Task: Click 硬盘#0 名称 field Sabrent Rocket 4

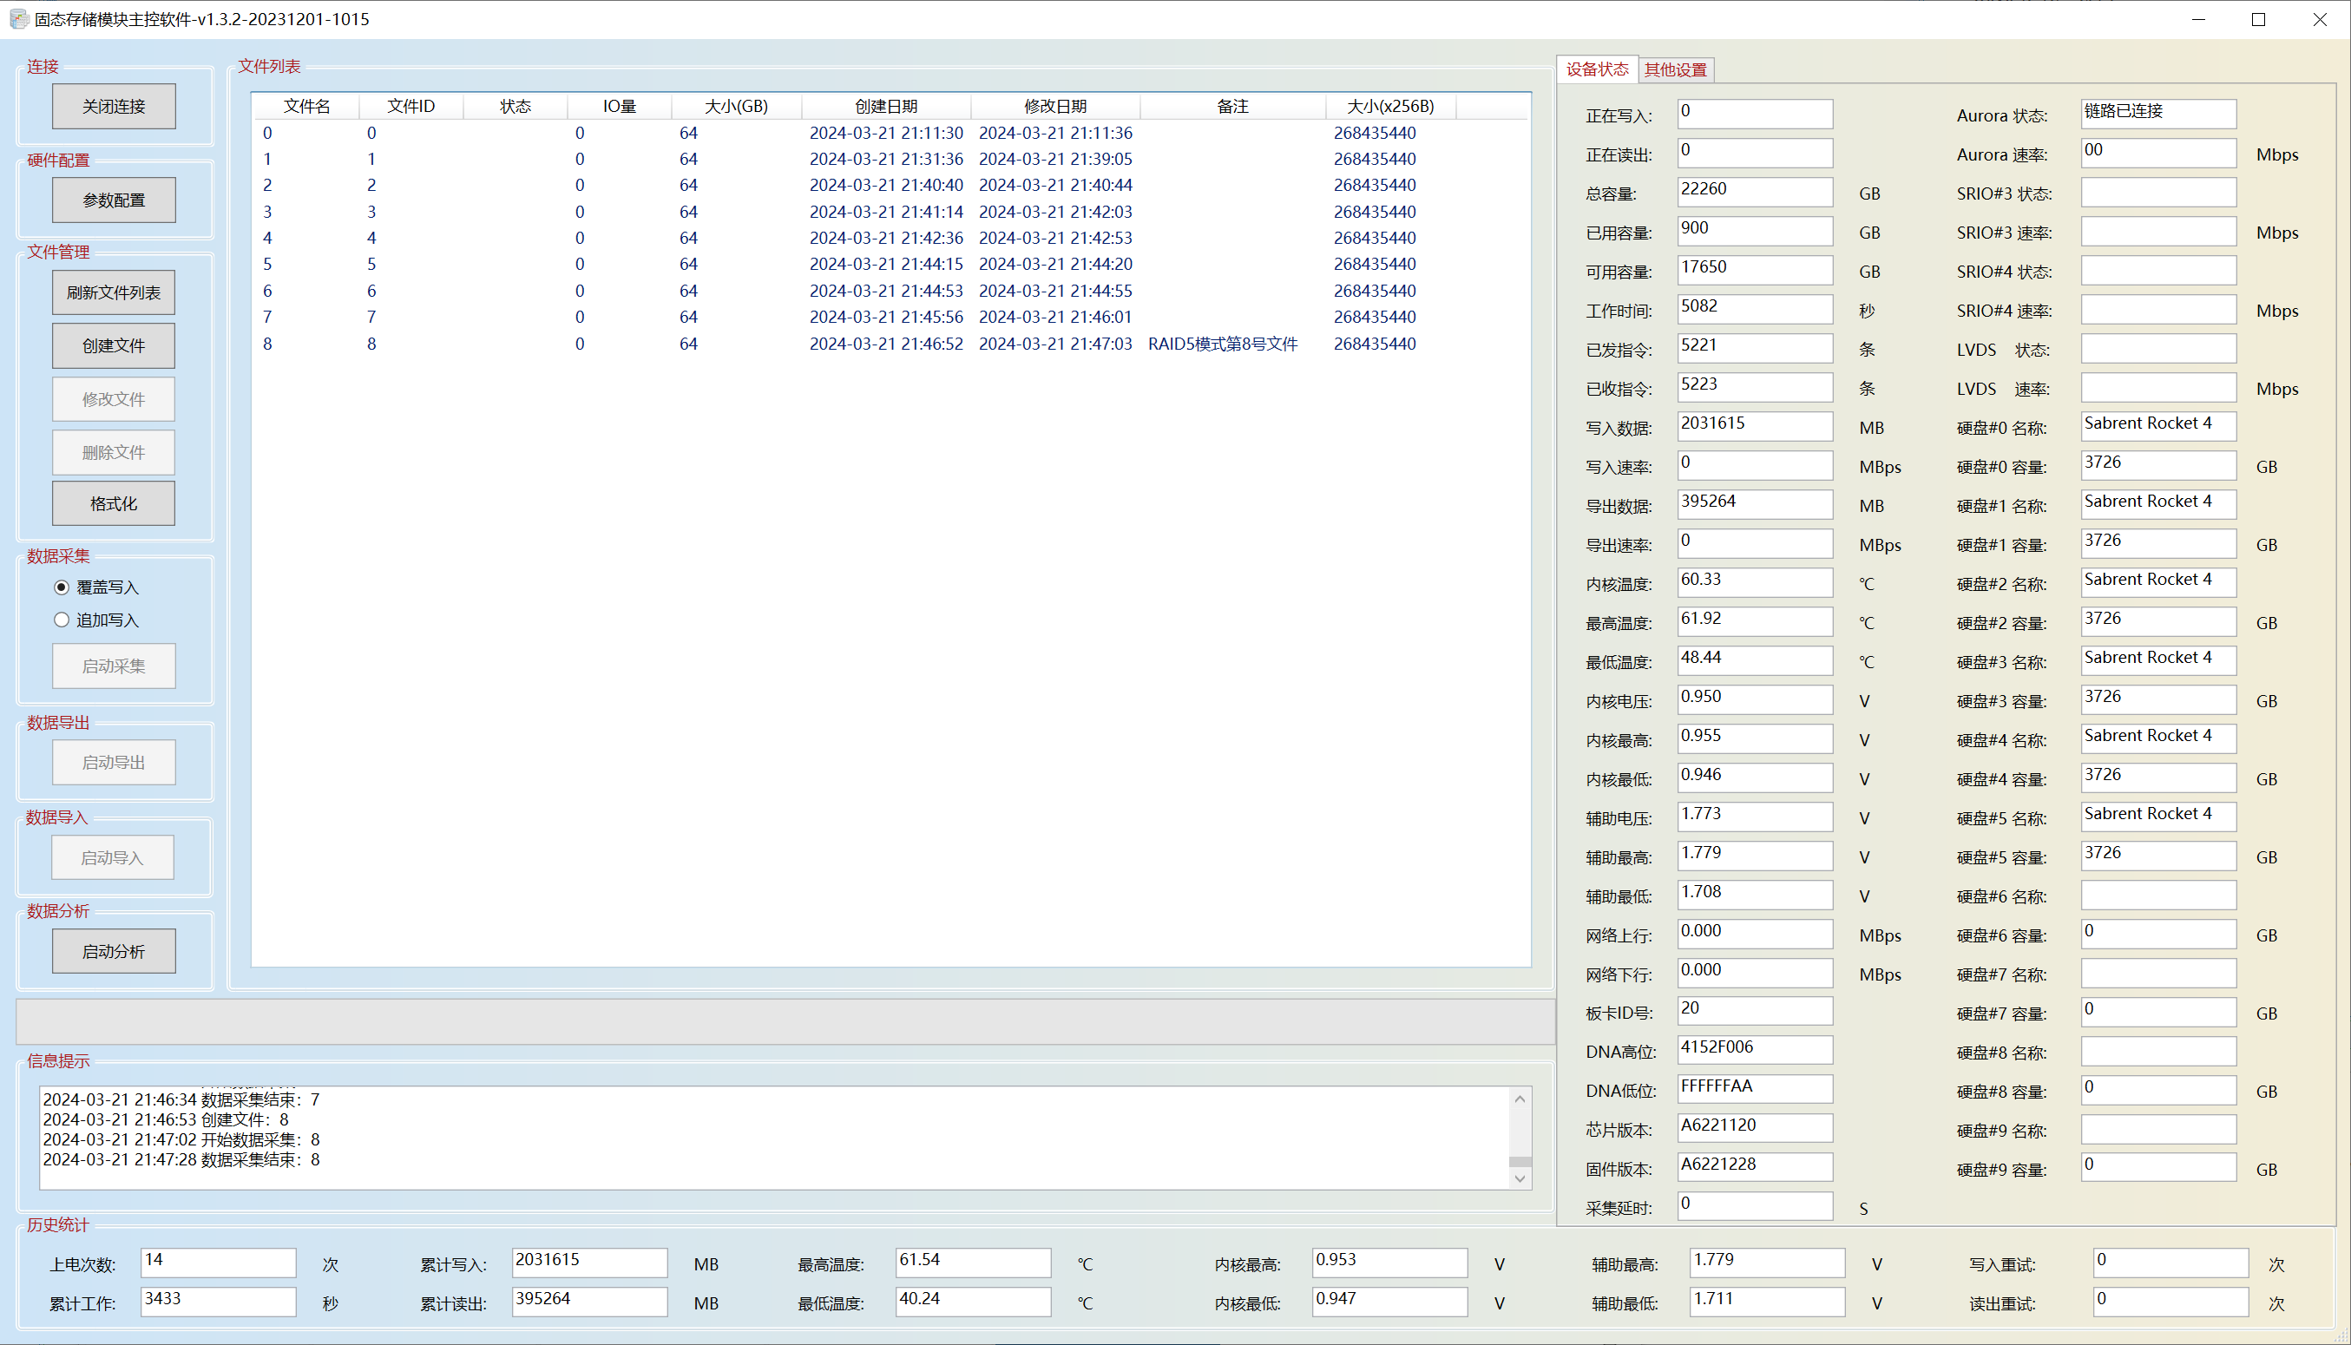Action: pyautogui.click(x=2158, y=426)
